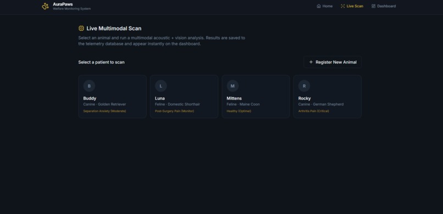Click the AuraPaws brand name

(x=63, y=4)
